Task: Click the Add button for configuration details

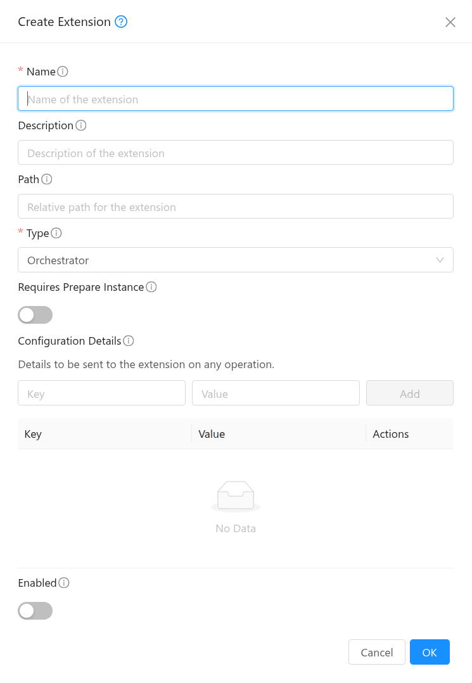Action: [x=409, y=393]
